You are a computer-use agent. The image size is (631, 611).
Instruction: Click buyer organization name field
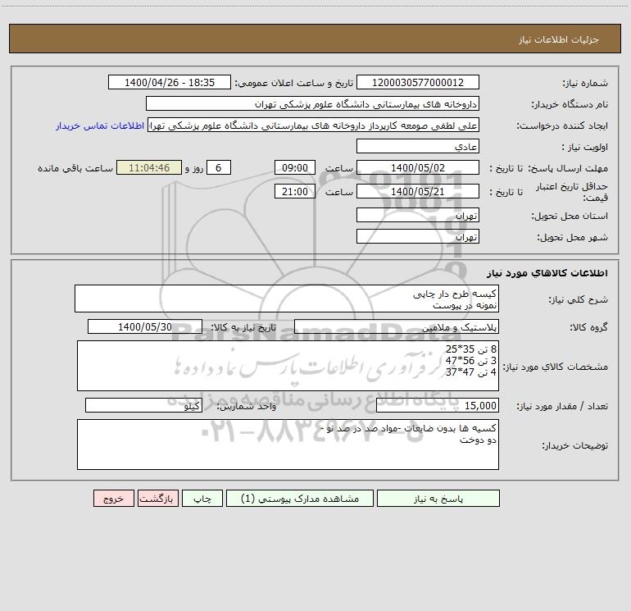[x=312, y=103]
